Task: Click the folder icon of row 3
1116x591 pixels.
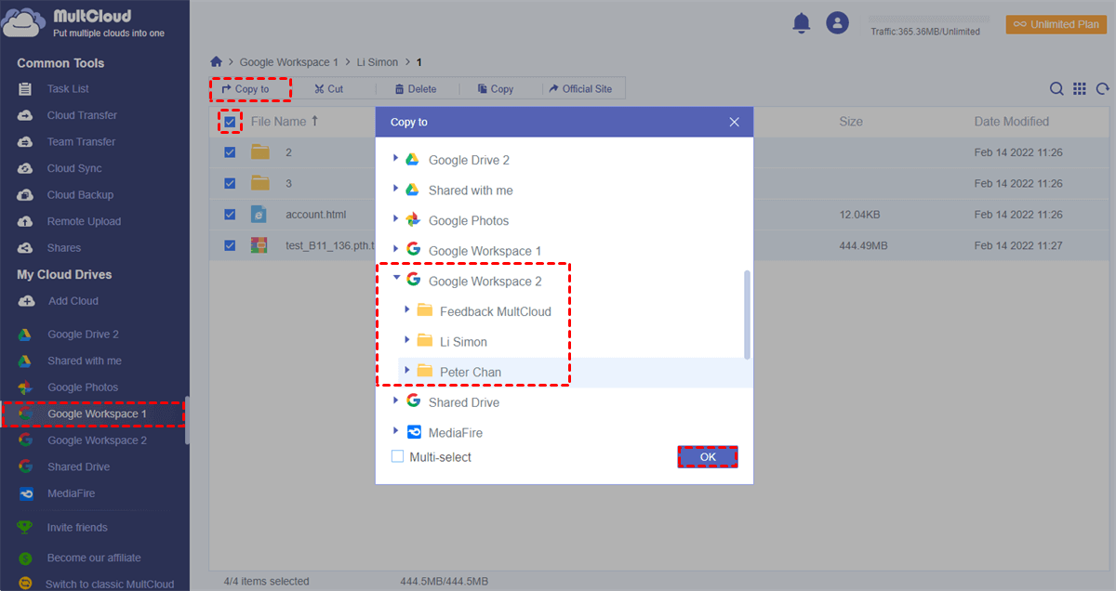Action: coord(259,183)
